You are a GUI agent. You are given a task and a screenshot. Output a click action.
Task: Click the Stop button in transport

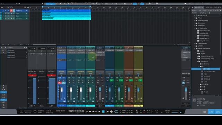coord(103,112)
